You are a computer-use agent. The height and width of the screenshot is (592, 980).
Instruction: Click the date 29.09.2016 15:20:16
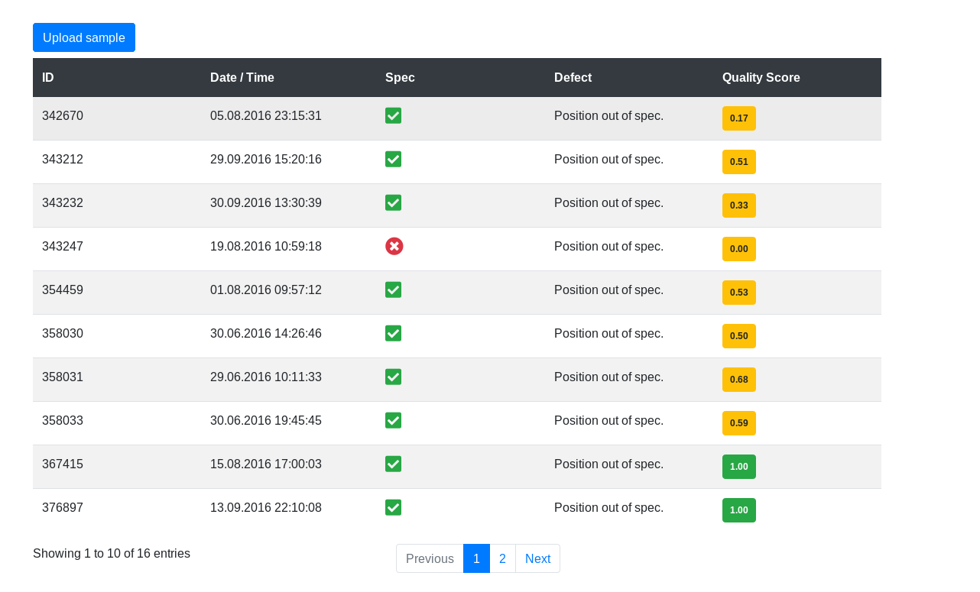click(266, 160)
